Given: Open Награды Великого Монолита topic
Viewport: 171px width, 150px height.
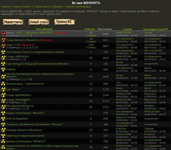Looking at the screenshot, I should 24,130.
